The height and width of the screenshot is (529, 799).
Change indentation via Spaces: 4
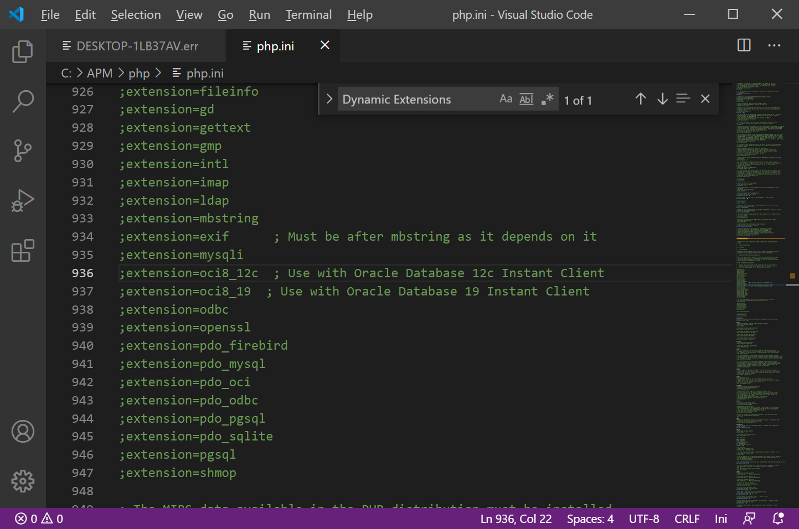[x=590, y=518]
